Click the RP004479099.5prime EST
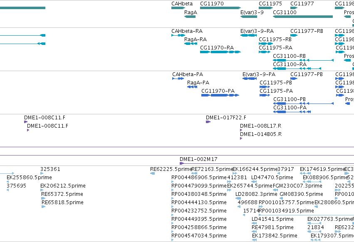 click(173, 190)
